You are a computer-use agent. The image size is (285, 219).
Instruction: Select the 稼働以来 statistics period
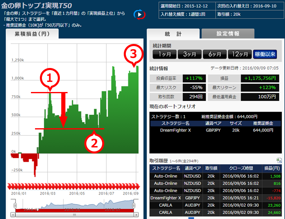click(265, 54)
